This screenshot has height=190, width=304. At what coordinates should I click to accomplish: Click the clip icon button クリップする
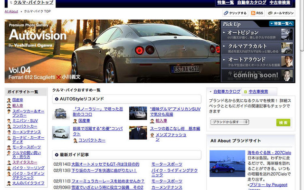click(x=235, y=13)
